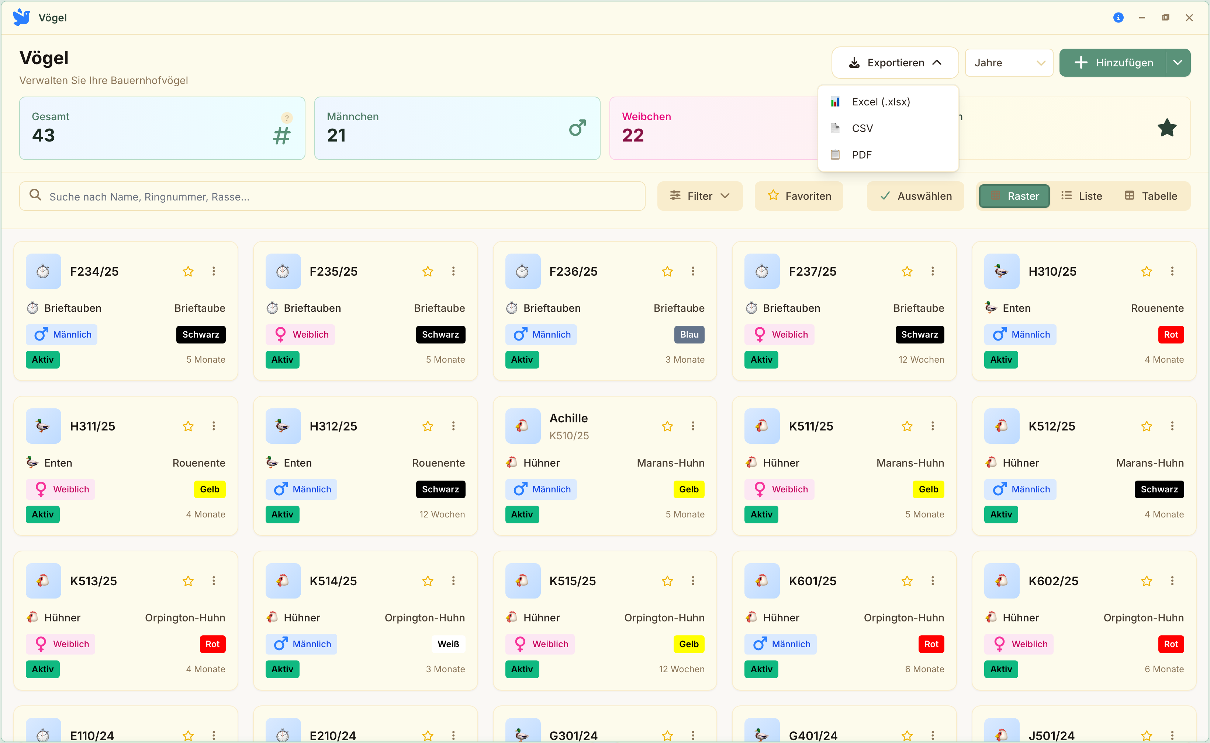Image resolution: width=1210 pixels, height=743 pixels.
Task: Click the pigeon avatar icon of F235/25
Action: point(283,271)
